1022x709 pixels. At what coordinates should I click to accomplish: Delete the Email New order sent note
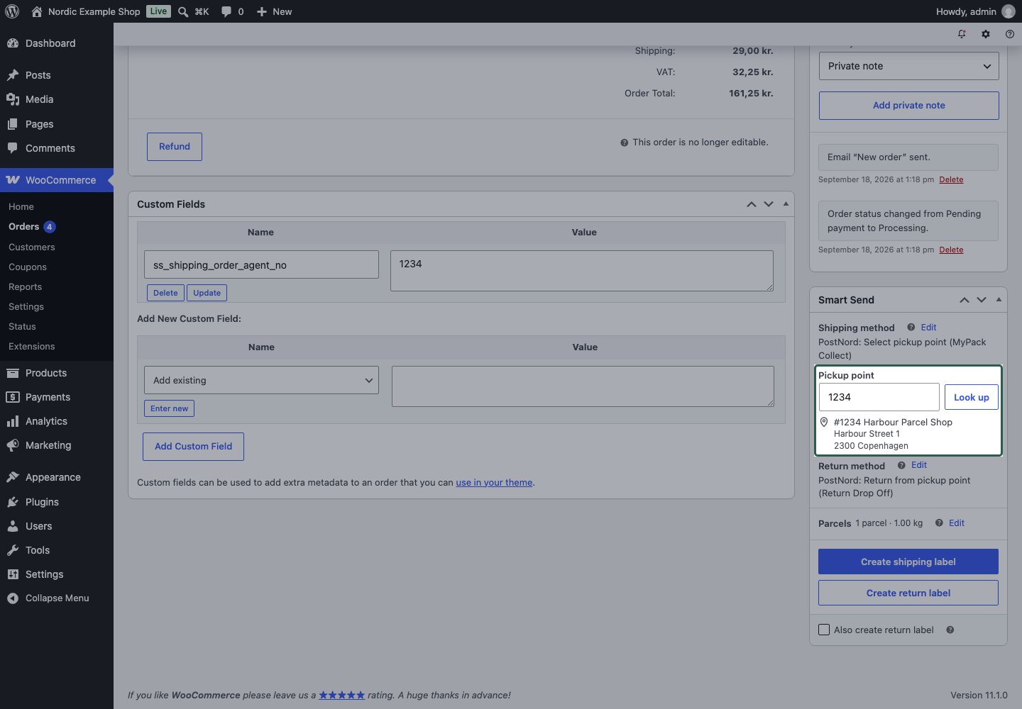point(951,179)
